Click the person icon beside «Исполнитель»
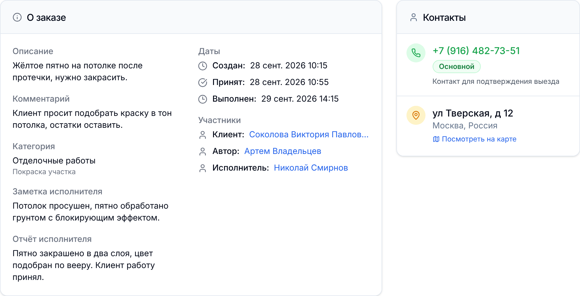This screenshot has height=296, width=580. coord(203,168)
